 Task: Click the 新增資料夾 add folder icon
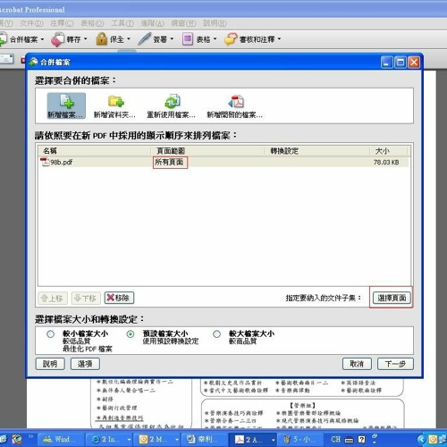[116, 101]
